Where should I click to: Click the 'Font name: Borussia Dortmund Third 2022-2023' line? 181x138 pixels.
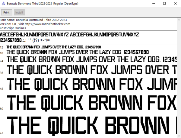click(x=33, y=20)
